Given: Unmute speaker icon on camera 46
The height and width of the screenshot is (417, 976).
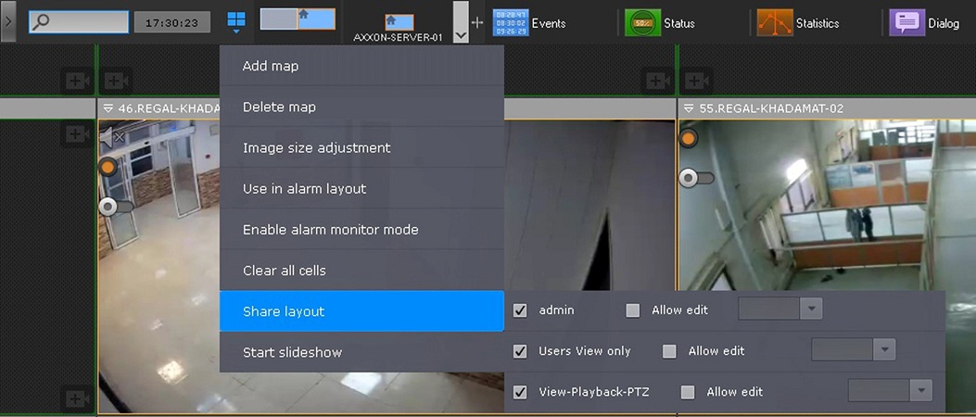Looking at the screenshot, I should (x=112, y=138).
